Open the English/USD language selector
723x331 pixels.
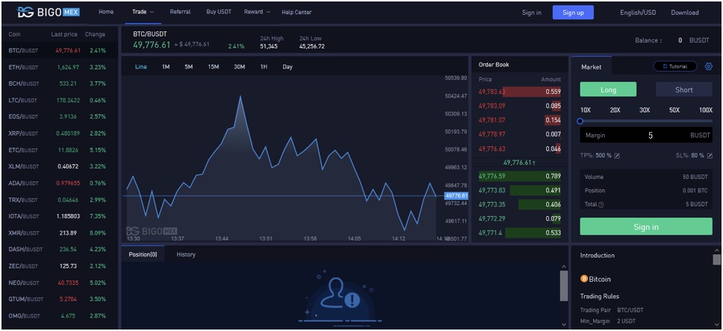(637, 13)
